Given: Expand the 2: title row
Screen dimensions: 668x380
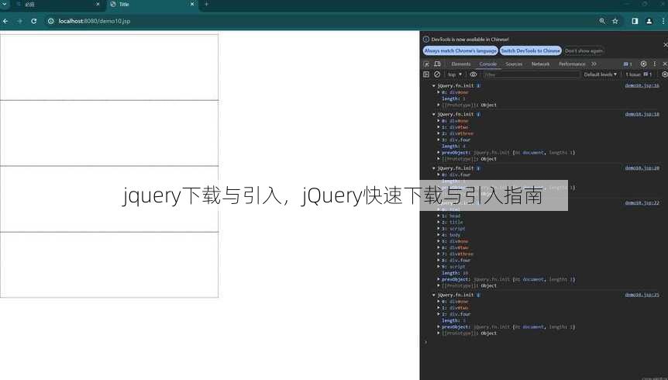Looking at the screenshot, I should (x=439, y=223).
